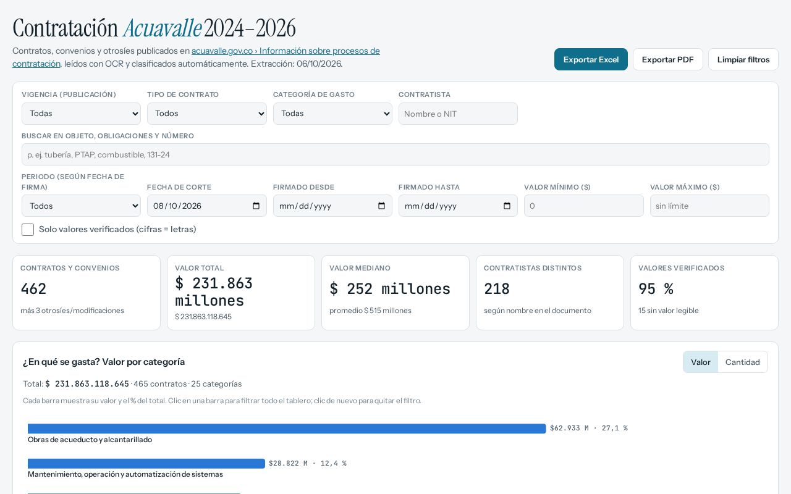
Task: Open calendar picker in Firmado desde
Action: coord(382,206)
